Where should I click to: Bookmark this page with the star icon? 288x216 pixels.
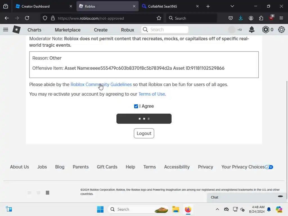click(x=159, y=18)
